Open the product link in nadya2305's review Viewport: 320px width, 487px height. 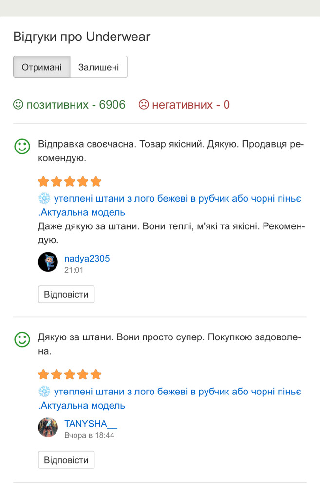pyautogui.click(x=177, y=199)
